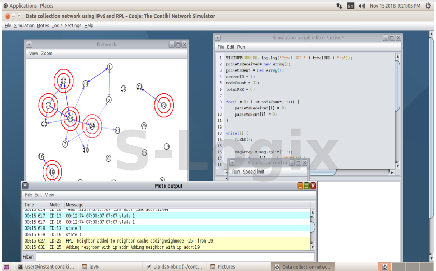
Task: Click Mote output scrollbar down arrow
Action: pos(312,247)
